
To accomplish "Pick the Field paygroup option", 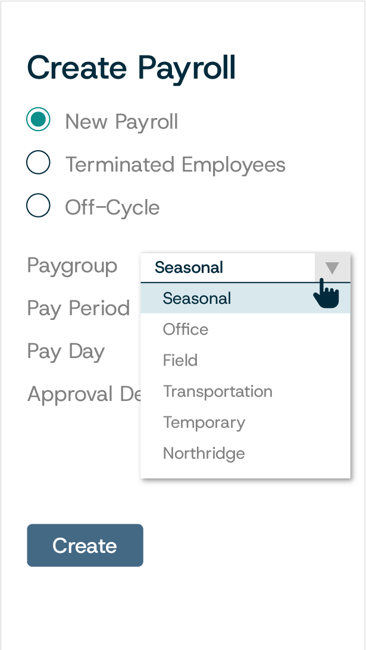I will click(x=180, y=360).
